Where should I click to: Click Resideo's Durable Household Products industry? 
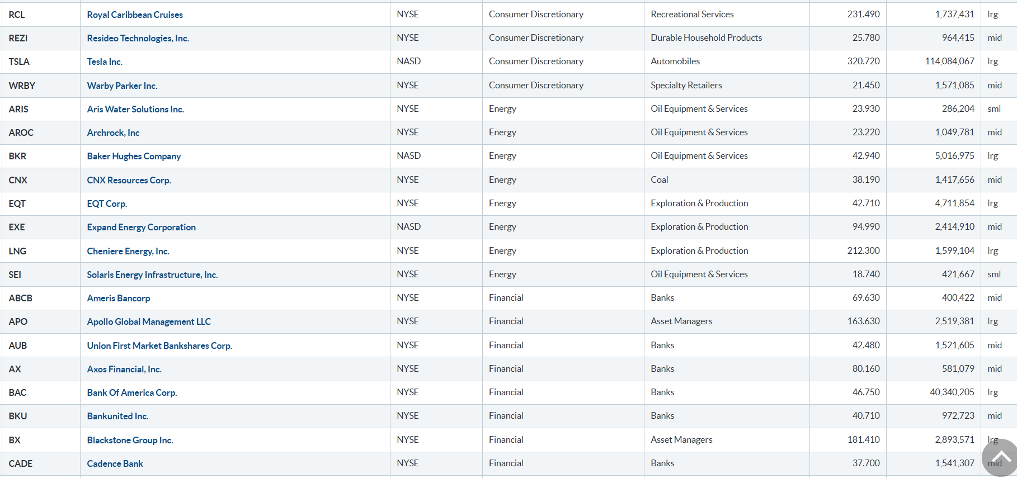[x=706, y=38]
